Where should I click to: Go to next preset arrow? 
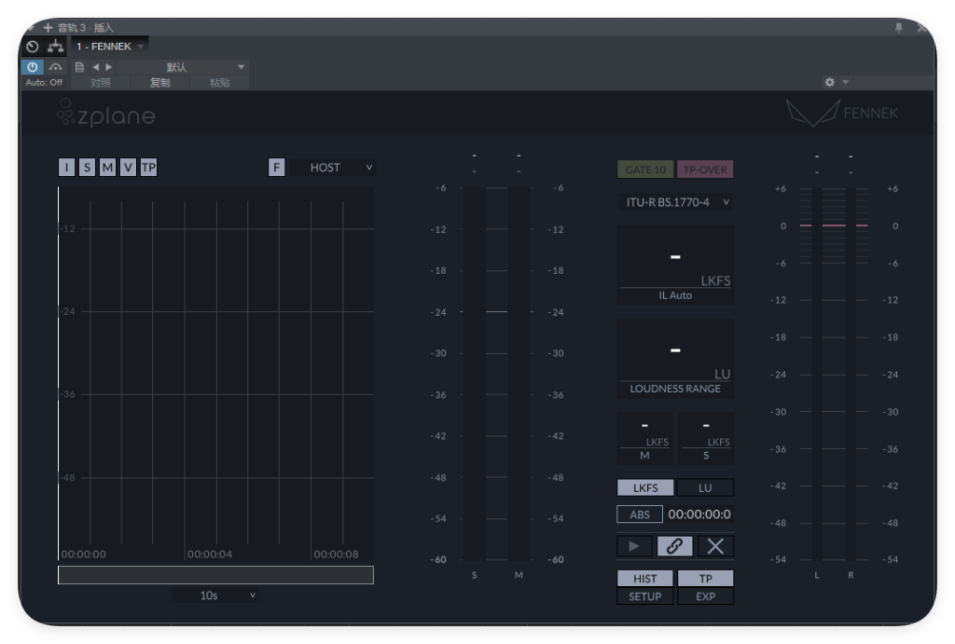coord(108,67)
